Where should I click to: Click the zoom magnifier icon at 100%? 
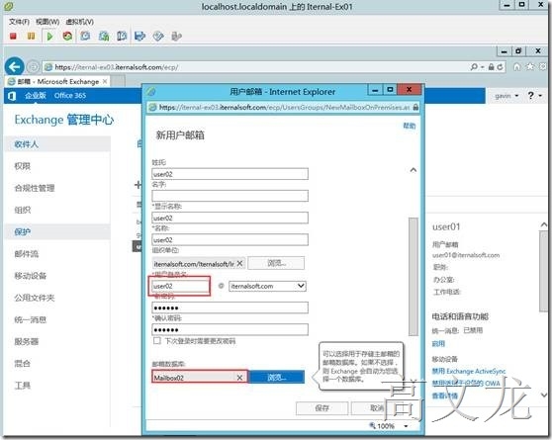(x=372, y=425)
